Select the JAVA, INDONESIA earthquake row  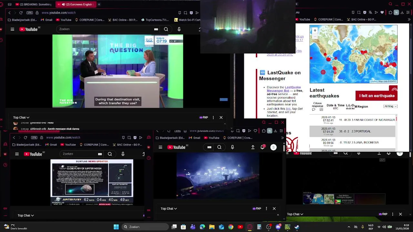tap(352, 142)
